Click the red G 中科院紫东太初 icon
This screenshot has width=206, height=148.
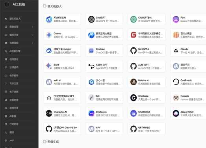click(x=134, y=35)
